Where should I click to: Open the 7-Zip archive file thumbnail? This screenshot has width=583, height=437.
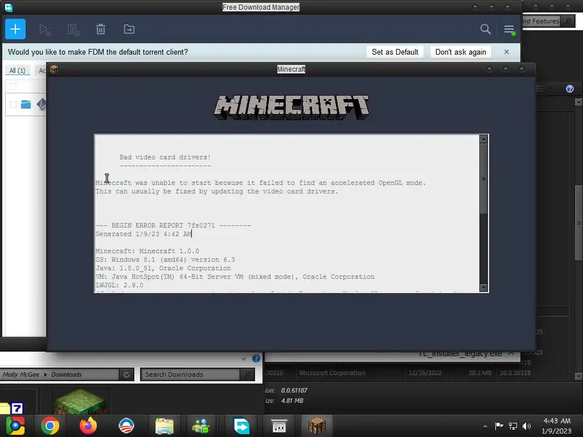point(12,407)
